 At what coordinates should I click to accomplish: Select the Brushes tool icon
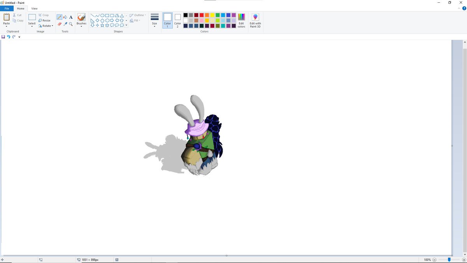(81, 17)
